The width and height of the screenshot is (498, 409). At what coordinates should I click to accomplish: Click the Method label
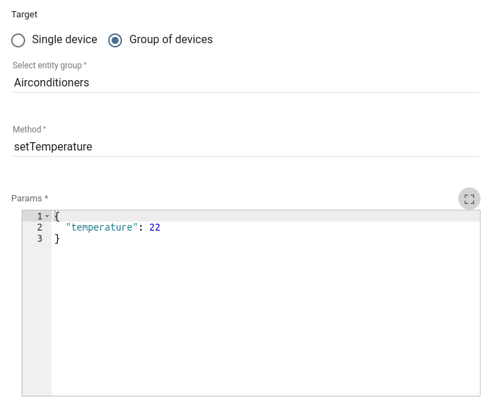[29, 130]
